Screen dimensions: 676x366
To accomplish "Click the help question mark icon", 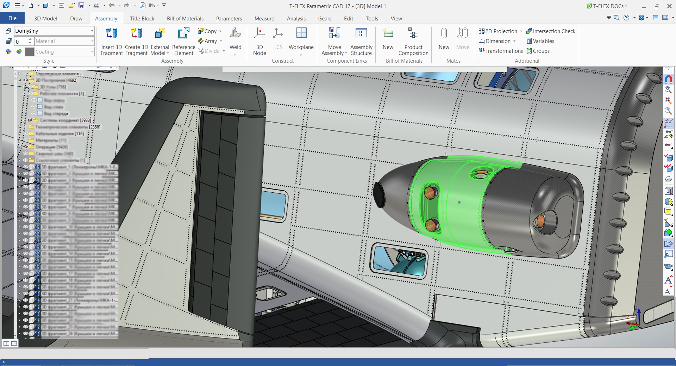I will pyautogui.click(x=626, y=18).
